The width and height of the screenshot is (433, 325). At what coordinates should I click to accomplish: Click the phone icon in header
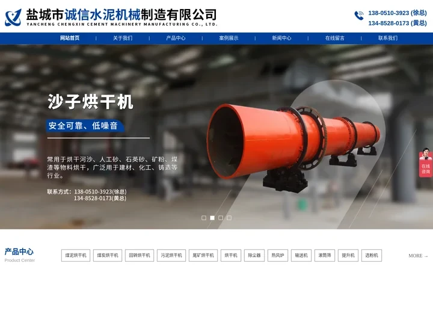[359, 16]
